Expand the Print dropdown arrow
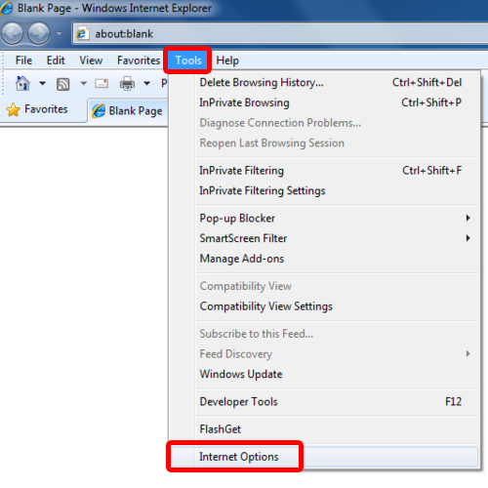 (147, 84)
